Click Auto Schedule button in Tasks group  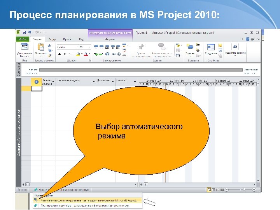(x=162, y=51)
